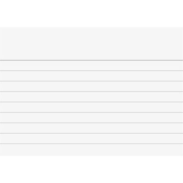
Task: Click the third ruled line from the top
Action: tap(91, 81)
